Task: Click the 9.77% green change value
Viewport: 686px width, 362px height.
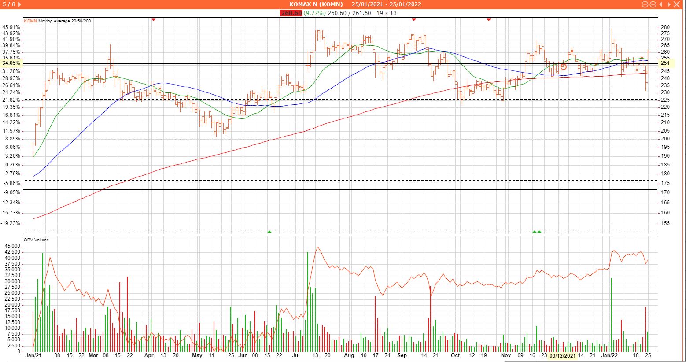Action: click(x=314, y=13)
